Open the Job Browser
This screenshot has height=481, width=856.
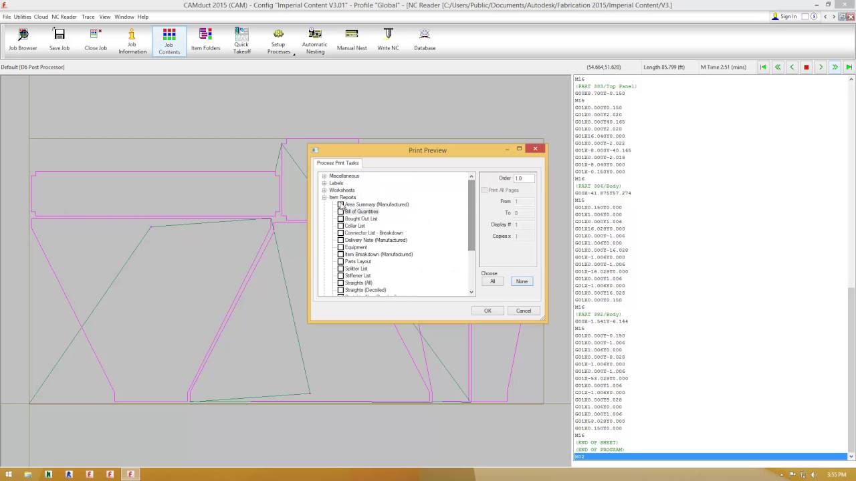point(23,40)
